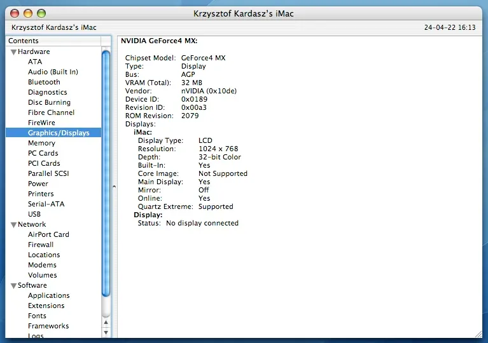This screenshot has width=488, height=343.
Task: Open Disc Burning entry
Action: [49, 102]
